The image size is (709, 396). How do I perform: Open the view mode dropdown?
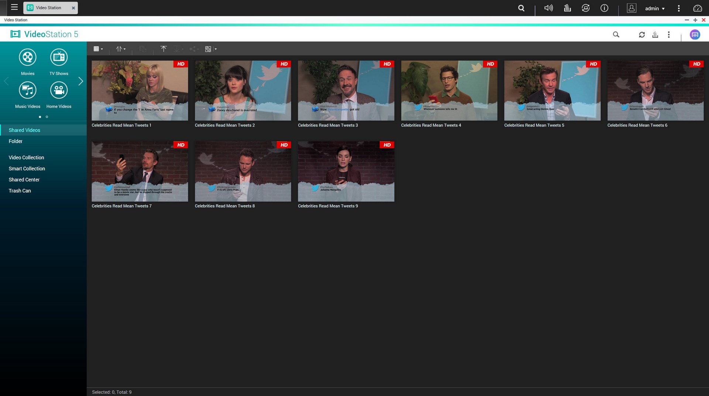[x=98, y=49]
